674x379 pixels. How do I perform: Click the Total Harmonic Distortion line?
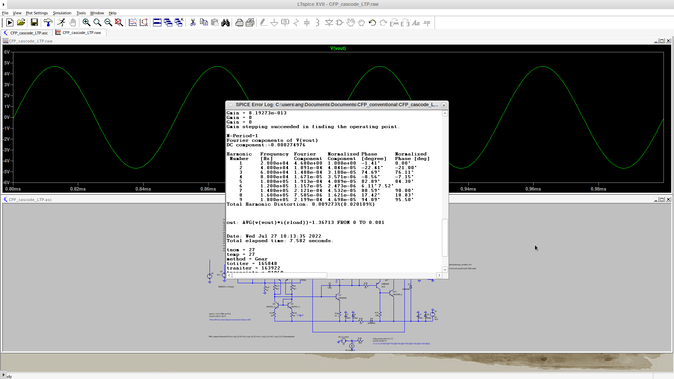tap(301, 204)
